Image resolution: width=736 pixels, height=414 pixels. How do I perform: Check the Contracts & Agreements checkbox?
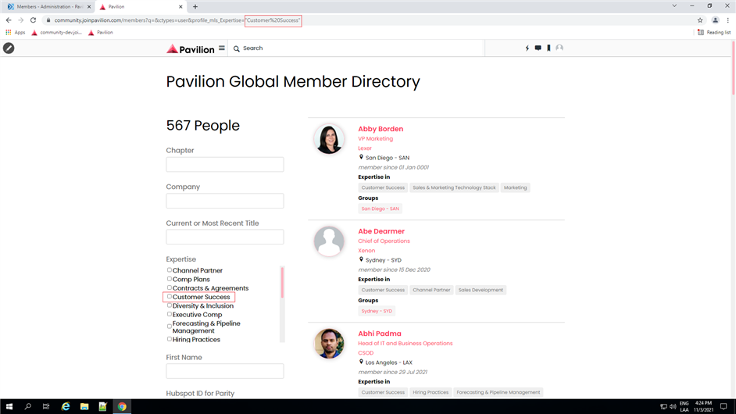(170, 287)
